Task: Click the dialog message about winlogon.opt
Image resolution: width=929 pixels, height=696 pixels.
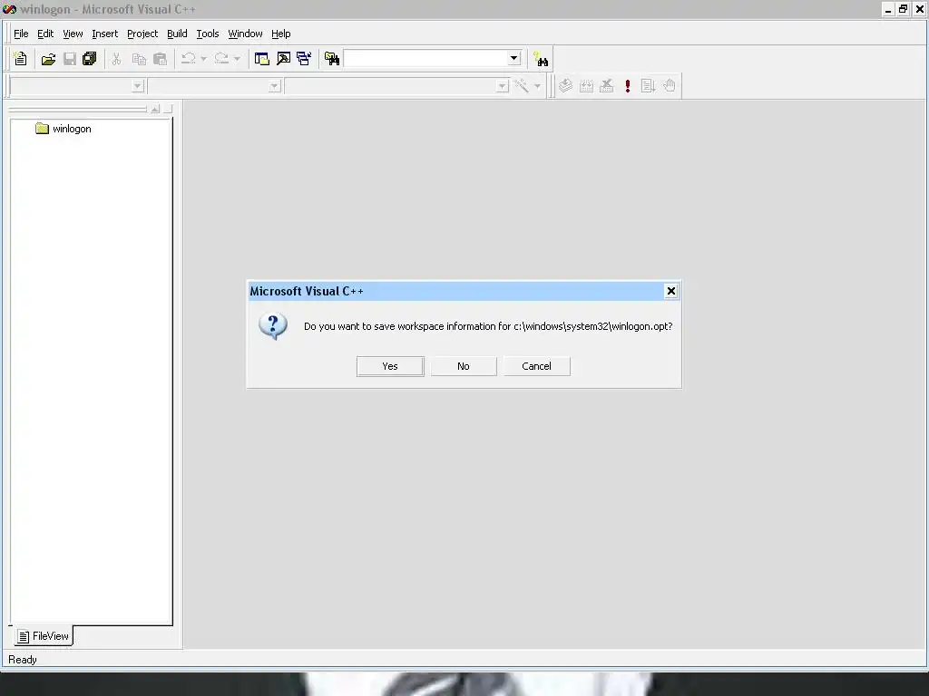Action: coord(488,326)
